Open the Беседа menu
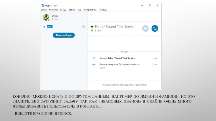 [63, 10]
